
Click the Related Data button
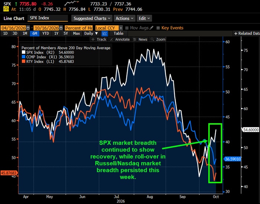click(x=247, y=34)
